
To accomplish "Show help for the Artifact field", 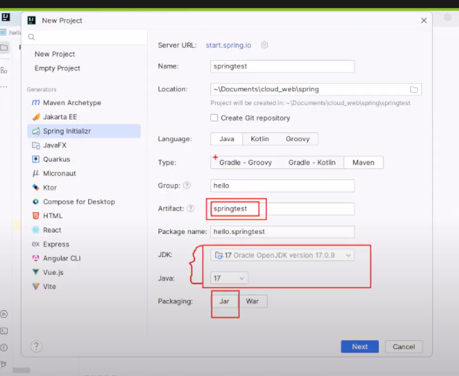I will coord(190,208).
